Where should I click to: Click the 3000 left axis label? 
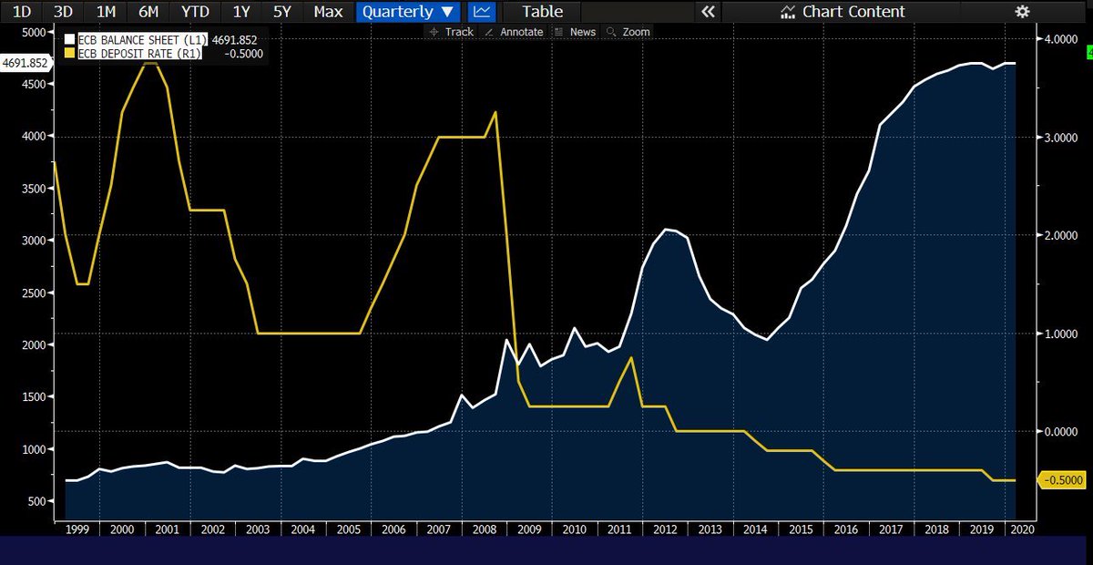pyautogui.click(x=33, y=241)
